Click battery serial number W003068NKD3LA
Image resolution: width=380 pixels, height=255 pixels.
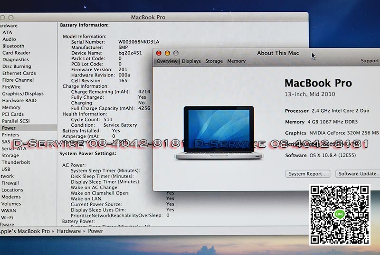coord(139,42)
